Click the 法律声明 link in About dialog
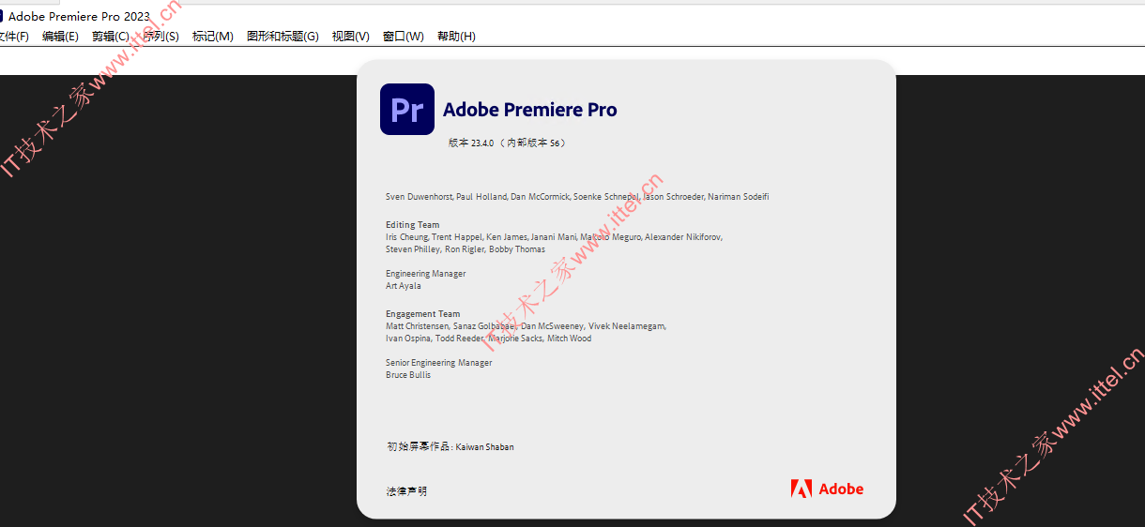This screenshot has height=527, width=1145. tap(406, 491)
